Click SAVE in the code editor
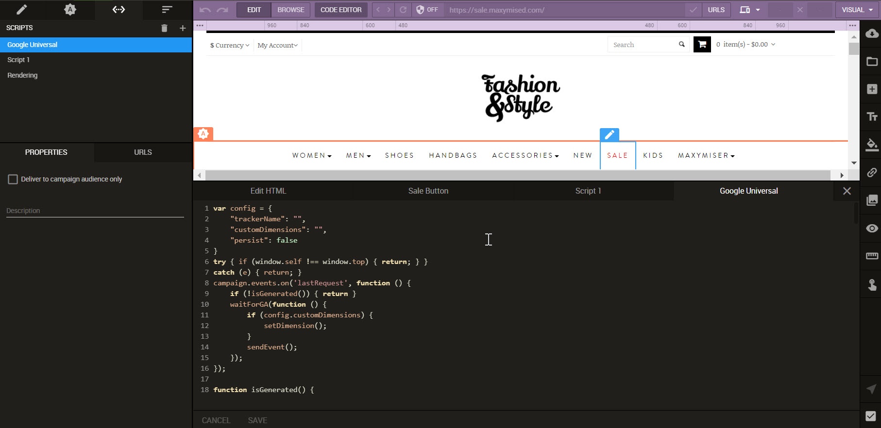The image size is (881, 428). coord(257,420)
